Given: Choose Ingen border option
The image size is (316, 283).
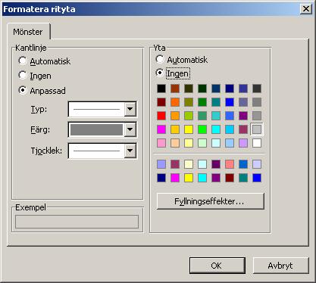Looking at the screenshot, I should pyautogui.click(x=23, y=76).
